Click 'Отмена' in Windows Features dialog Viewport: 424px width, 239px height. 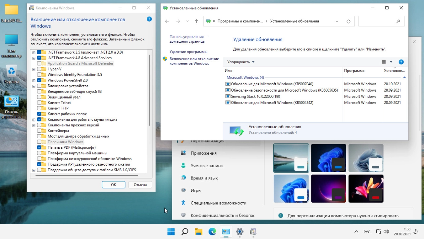tap(140, 185)
